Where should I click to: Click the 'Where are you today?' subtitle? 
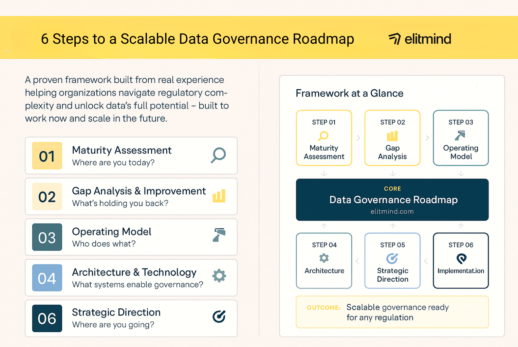pyautogui.click(x=113, y=163)
